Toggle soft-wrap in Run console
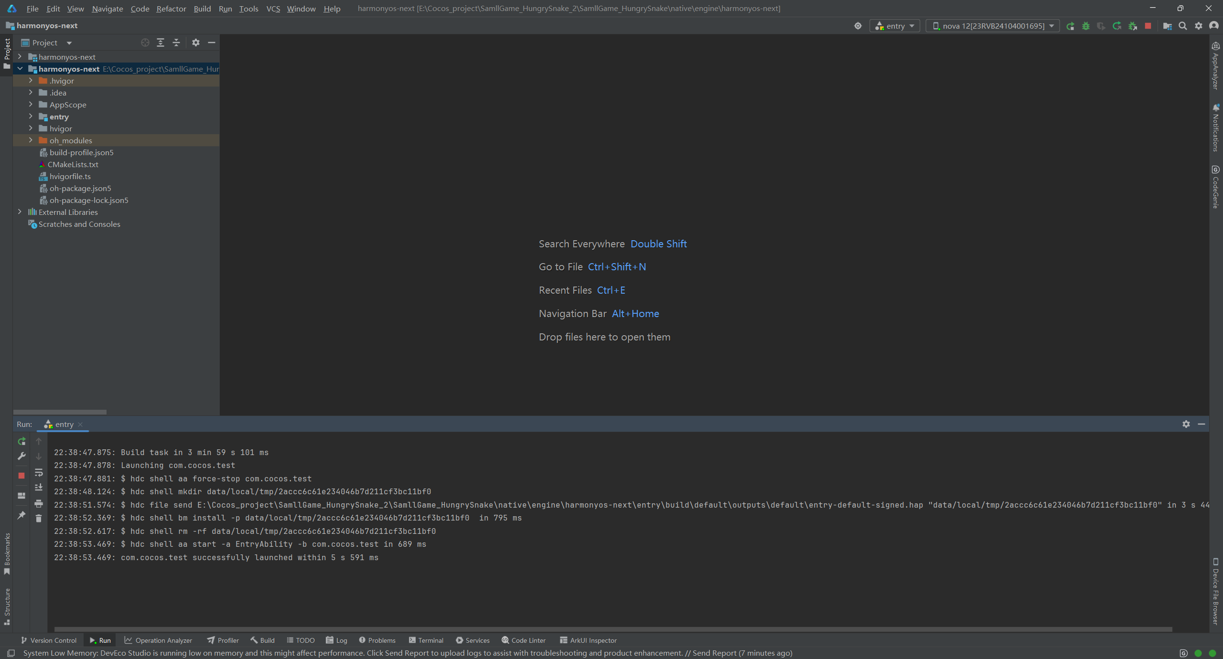 coord(39,473)
